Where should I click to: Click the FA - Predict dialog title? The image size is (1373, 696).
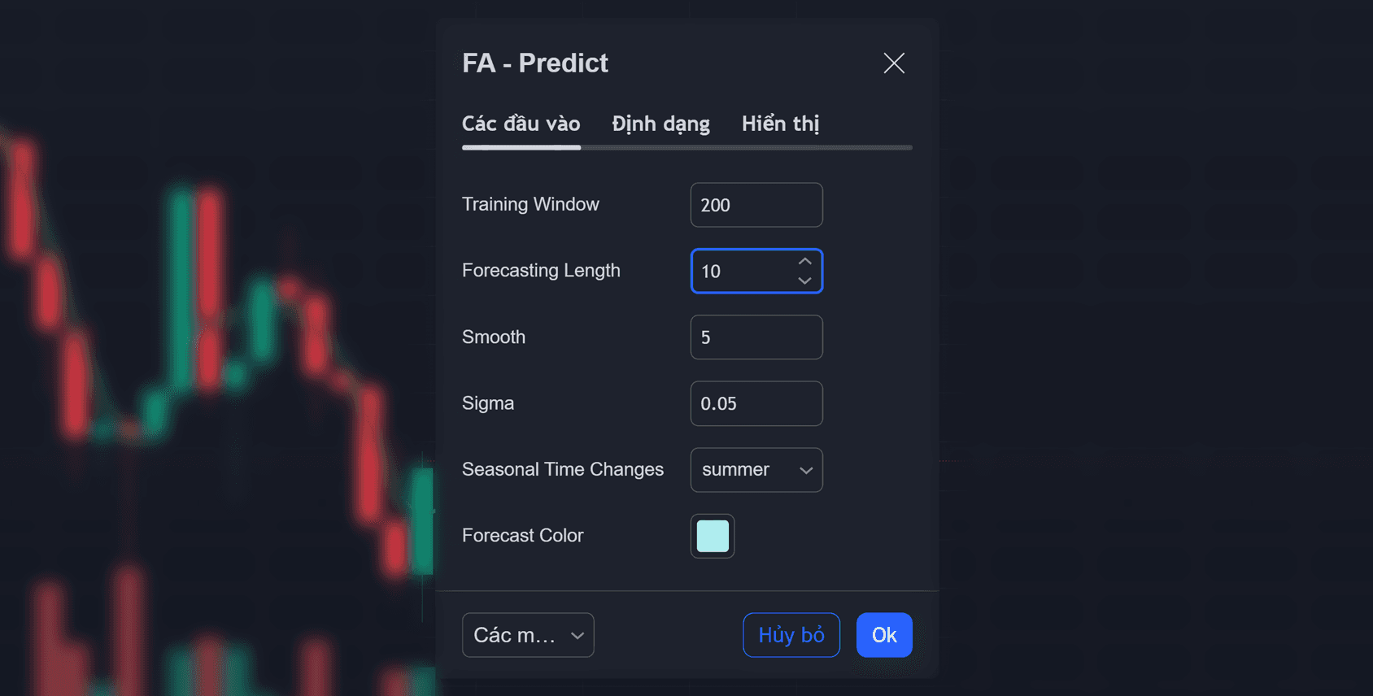pyautogui.click(x=535, y=63)
